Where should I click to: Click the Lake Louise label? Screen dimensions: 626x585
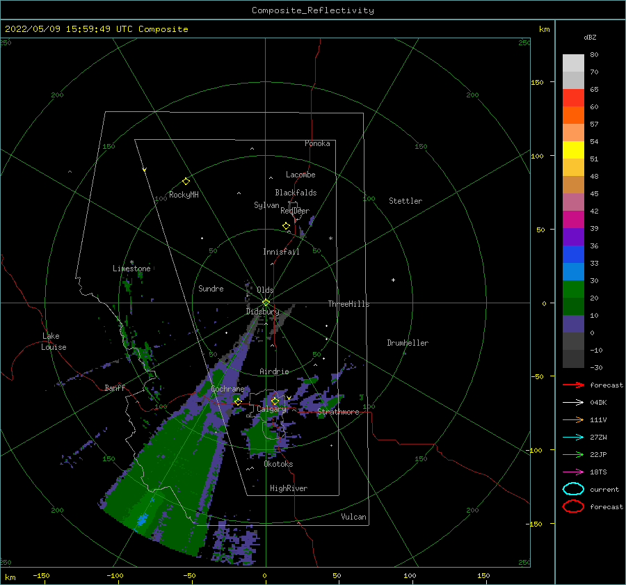click(x=54, y=342)
